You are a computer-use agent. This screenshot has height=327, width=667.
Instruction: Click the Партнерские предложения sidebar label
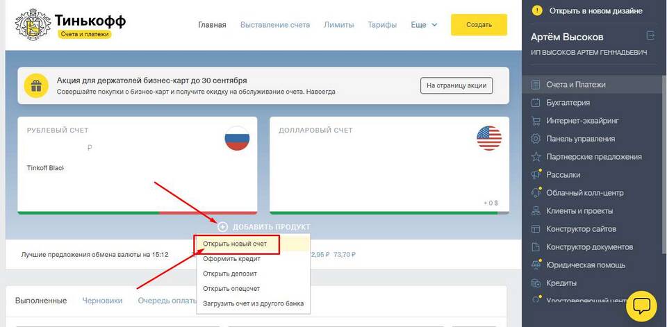coord(594,157)
